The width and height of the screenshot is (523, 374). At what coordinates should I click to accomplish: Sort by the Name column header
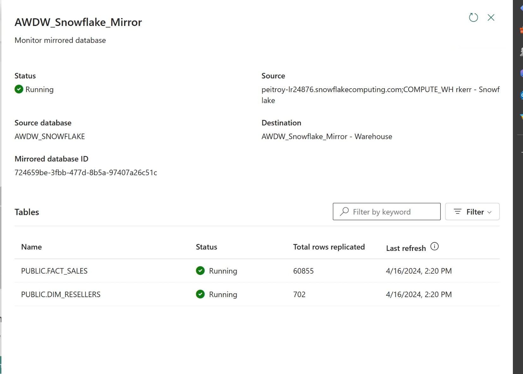[x=31, y=247]
